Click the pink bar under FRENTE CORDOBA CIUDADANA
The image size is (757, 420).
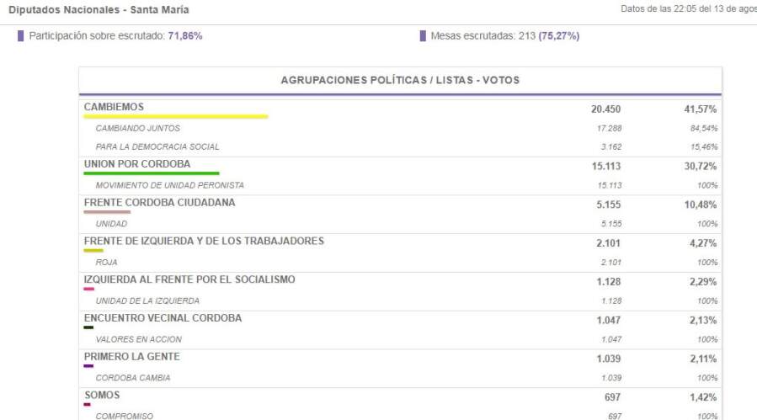pyautogui.click(x=107, y=212)
